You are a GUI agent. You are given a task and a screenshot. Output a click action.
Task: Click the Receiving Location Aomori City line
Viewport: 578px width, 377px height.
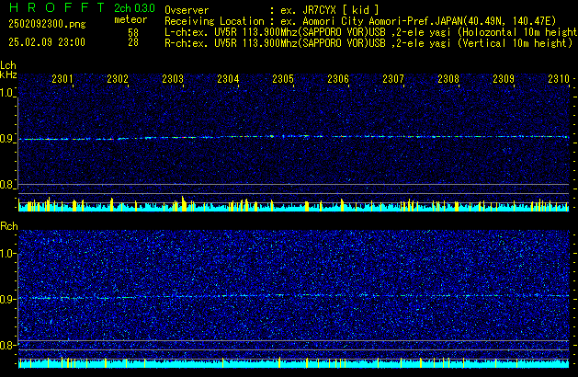tap(360, 21)
